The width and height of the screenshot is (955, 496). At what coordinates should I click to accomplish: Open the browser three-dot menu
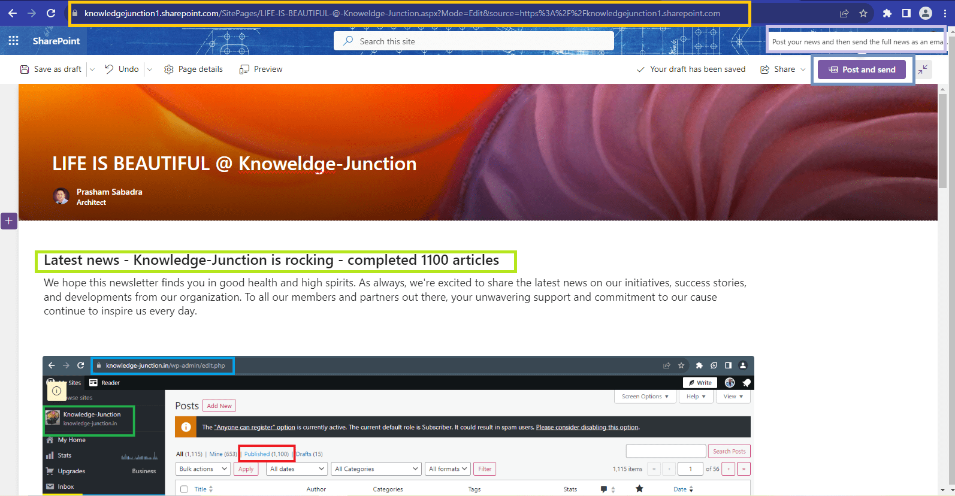click(944, 13)
